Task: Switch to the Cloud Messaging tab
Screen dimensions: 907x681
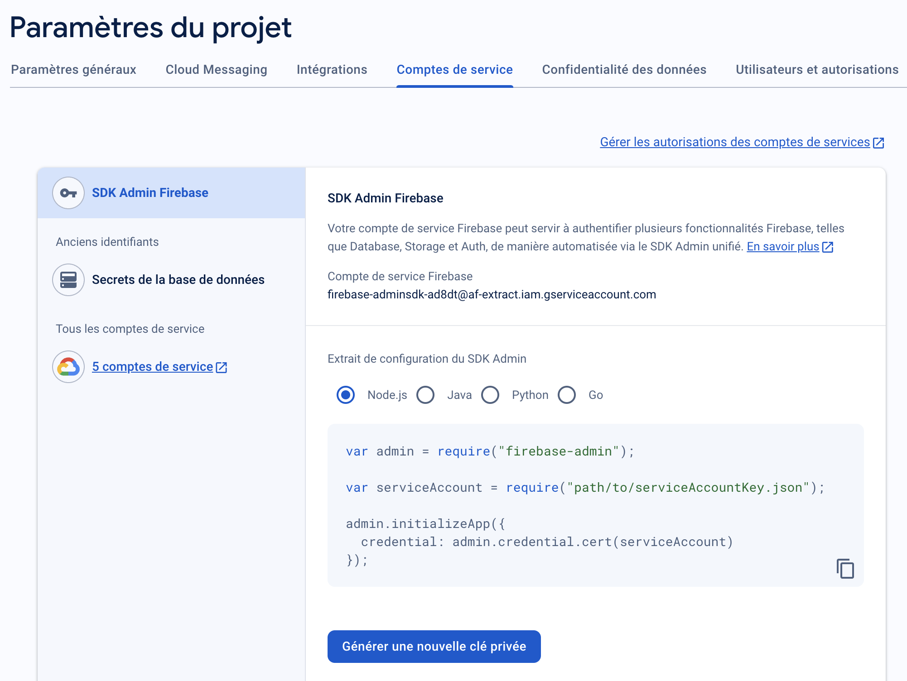Action: pyautogui.click(x=216, y=70)
